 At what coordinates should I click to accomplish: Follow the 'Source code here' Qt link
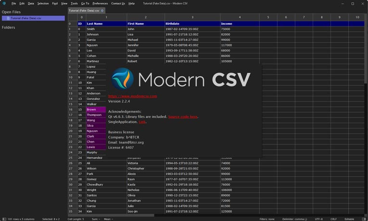(x=183, y=117)
